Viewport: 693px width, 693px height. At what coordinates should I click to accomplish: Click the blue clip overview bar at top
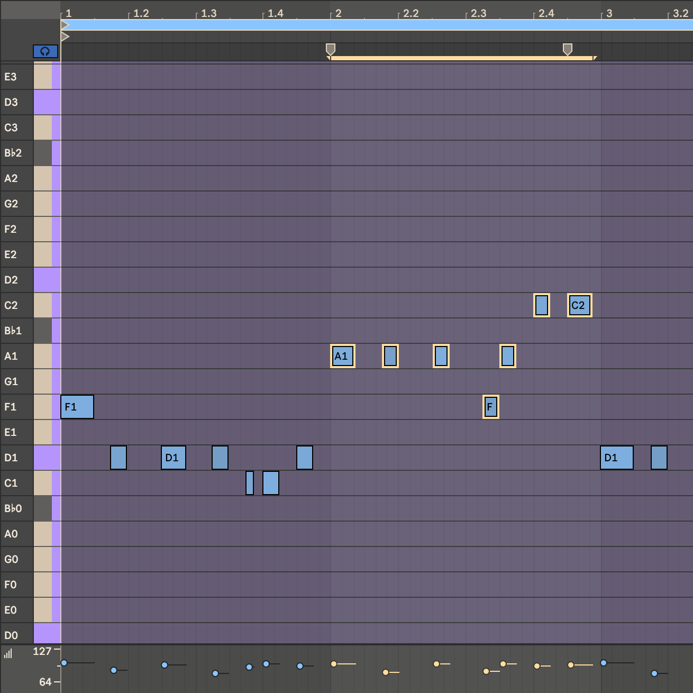pyautogui.click(x=370, y=25)
